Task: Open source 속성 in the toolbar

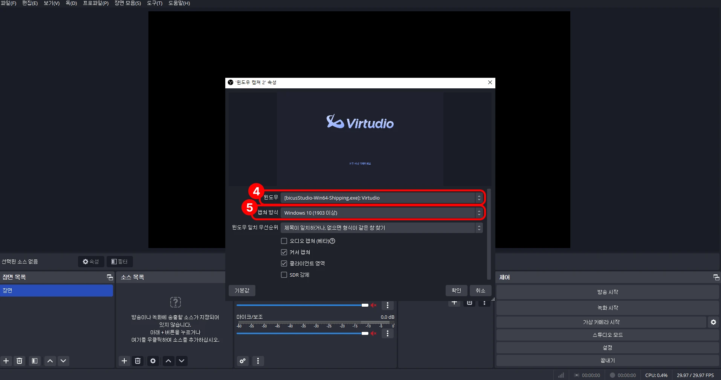Action: click(x=91, y=262)
